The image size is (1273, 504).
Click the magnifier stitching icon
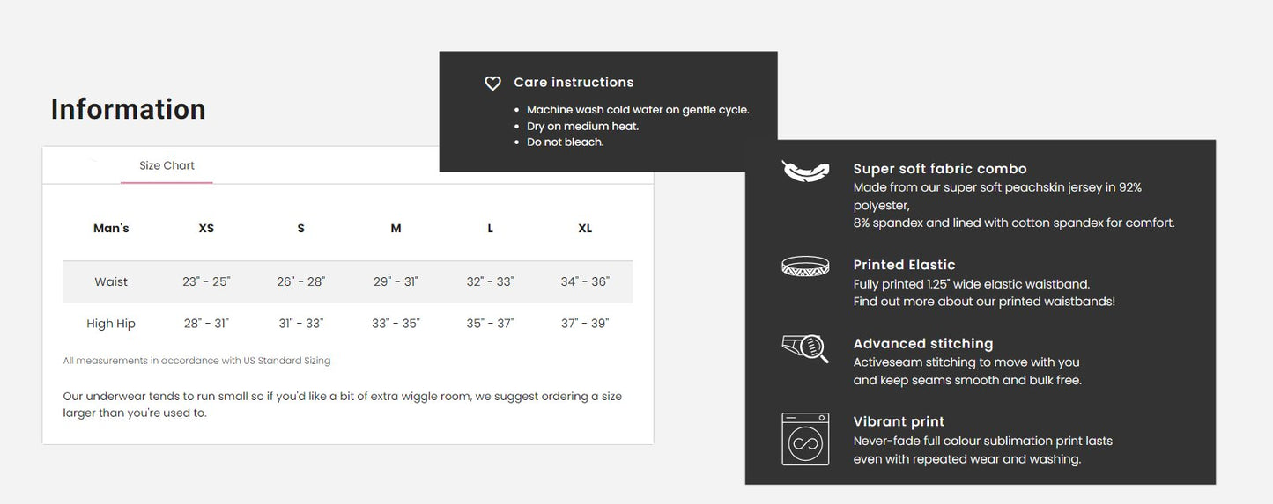coord(805,348)
